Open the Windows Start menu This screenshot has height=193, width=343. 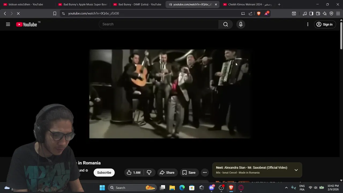102,188
